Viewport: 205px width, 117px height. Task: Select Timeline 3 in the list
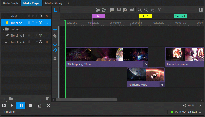26,35
